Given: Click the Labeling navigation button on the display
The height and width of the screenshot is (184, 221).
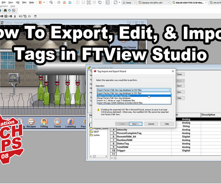Looking at the screenshot, I should (70, 123).
